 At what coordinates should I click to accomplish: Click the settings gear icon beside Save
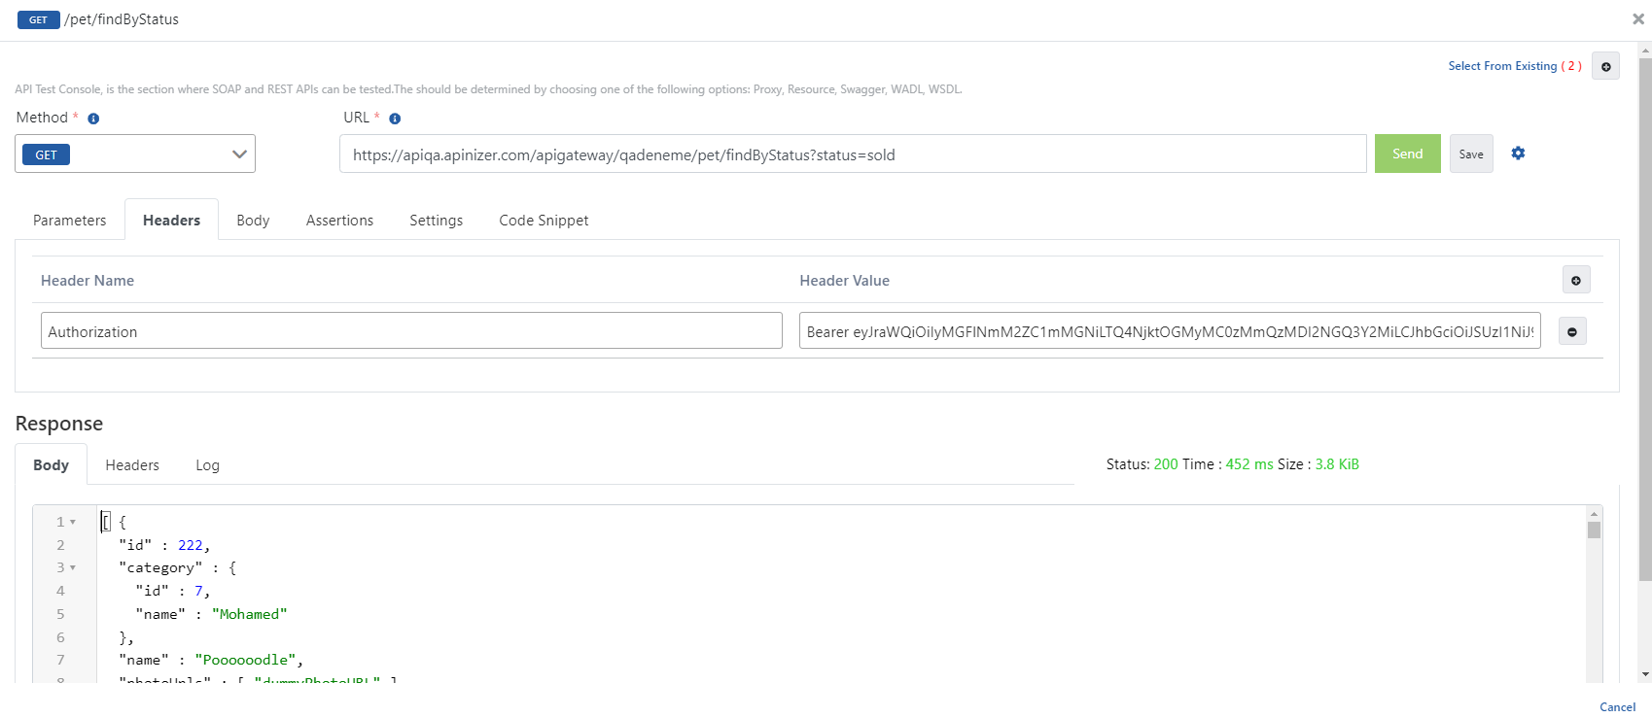1518,154
